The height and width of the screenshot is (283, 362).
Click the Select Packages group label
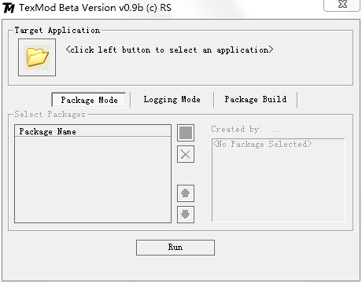(50, 115)
